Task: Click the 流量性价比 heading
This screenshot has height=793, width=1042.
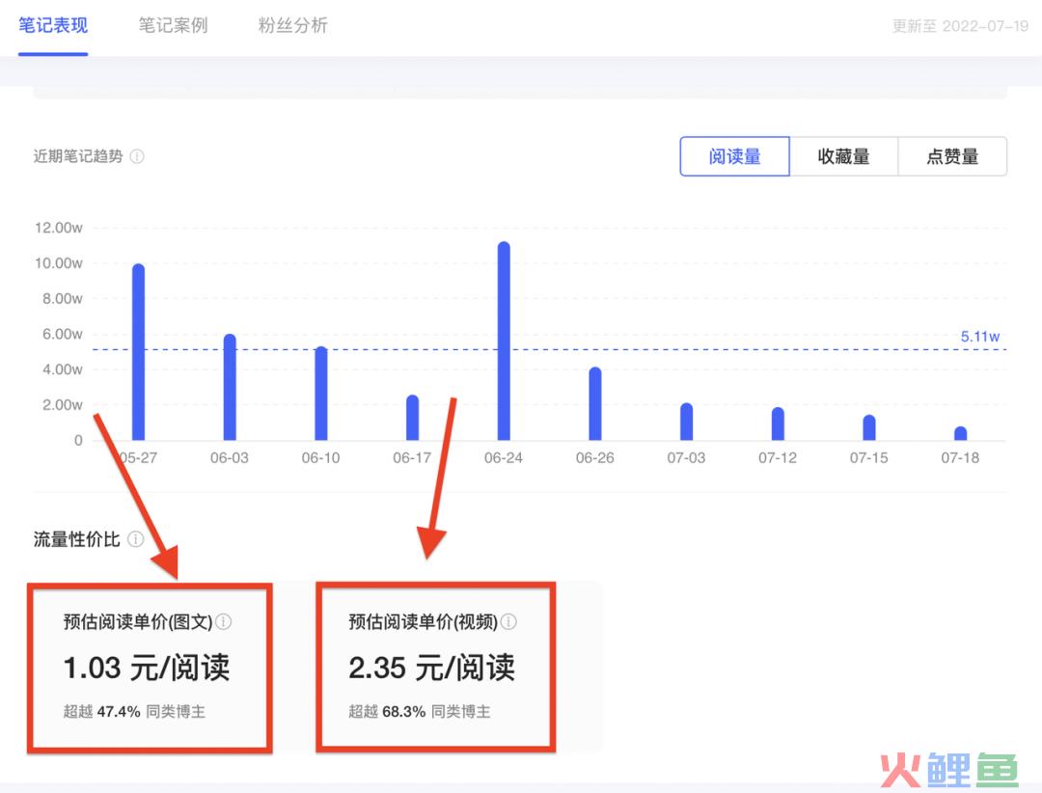Action: click(76, 539)
